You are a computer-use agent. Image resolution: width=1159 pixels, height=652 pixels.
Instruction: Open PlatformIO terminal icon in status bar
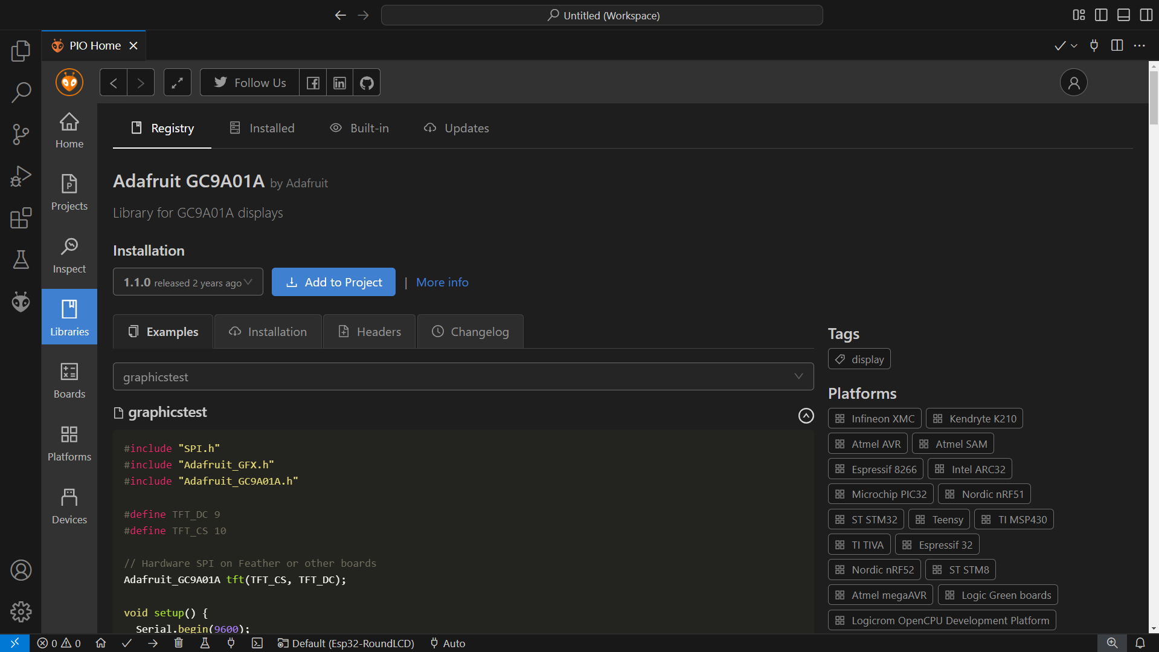point(257,643)
